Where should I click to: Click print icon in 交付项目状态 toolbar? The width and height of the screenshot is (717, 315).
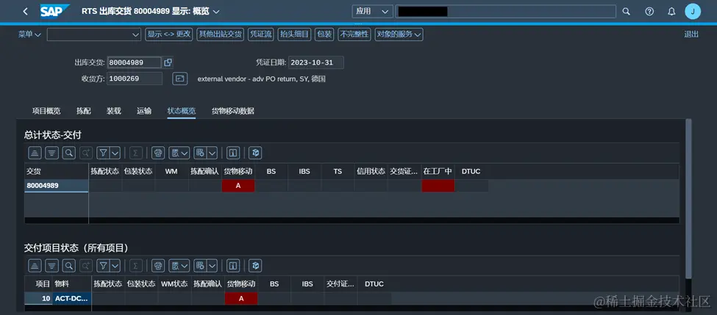(158, 265)
